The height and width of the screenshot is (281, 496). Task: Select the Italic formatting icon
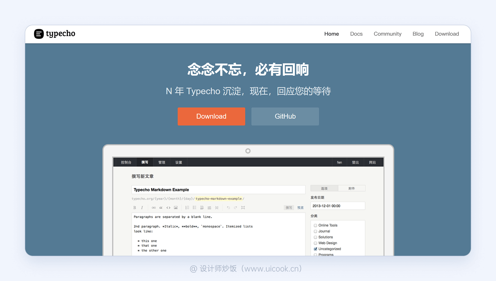142,207
